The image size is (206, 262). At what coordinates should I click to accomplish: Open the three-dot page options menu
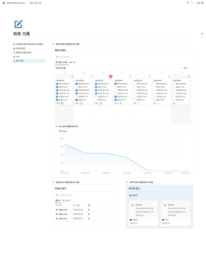[x=192, y=3]
